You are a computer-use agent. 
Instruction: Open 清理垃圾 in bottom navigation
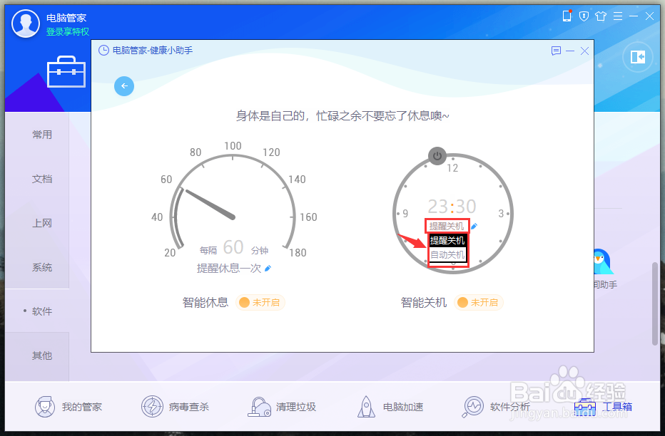pos(282,407)
